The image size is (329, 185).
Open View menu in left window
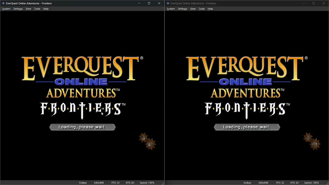click(x=28, y=9)
